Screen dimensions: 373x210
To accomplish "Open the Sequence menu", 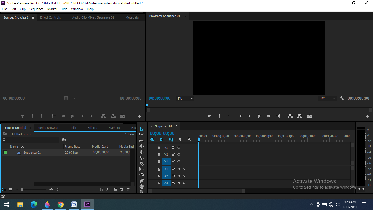I will (x=36, y=9).
